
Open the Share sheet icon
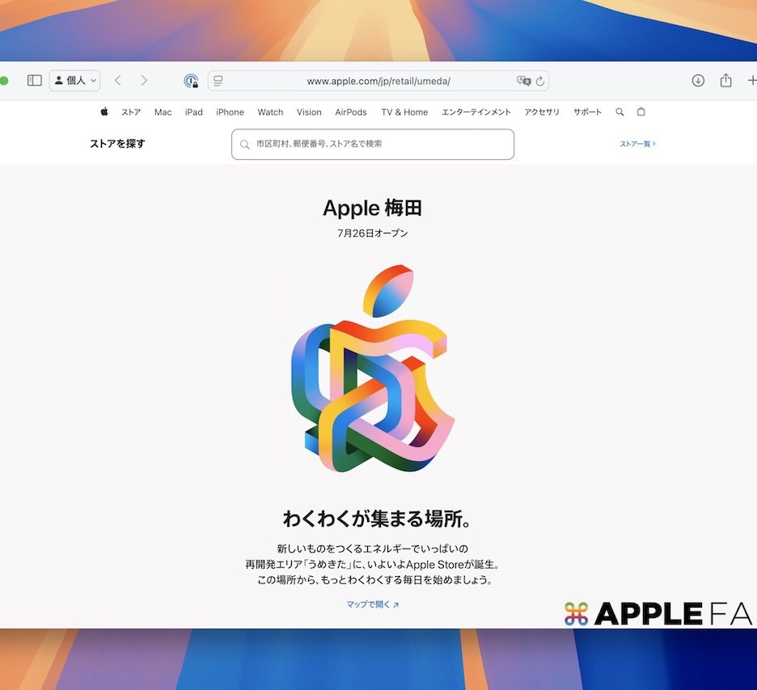pos(725,81)
